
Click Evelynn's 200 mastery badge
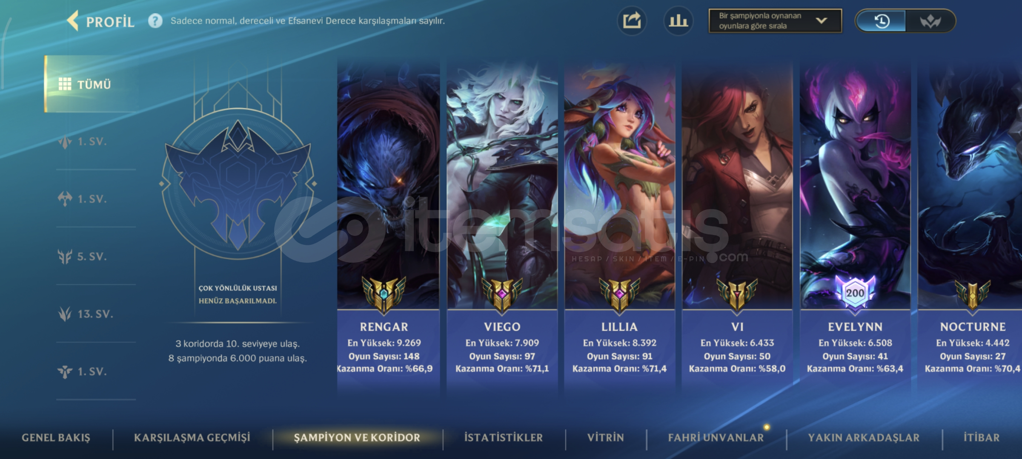(x=855, y=293)
